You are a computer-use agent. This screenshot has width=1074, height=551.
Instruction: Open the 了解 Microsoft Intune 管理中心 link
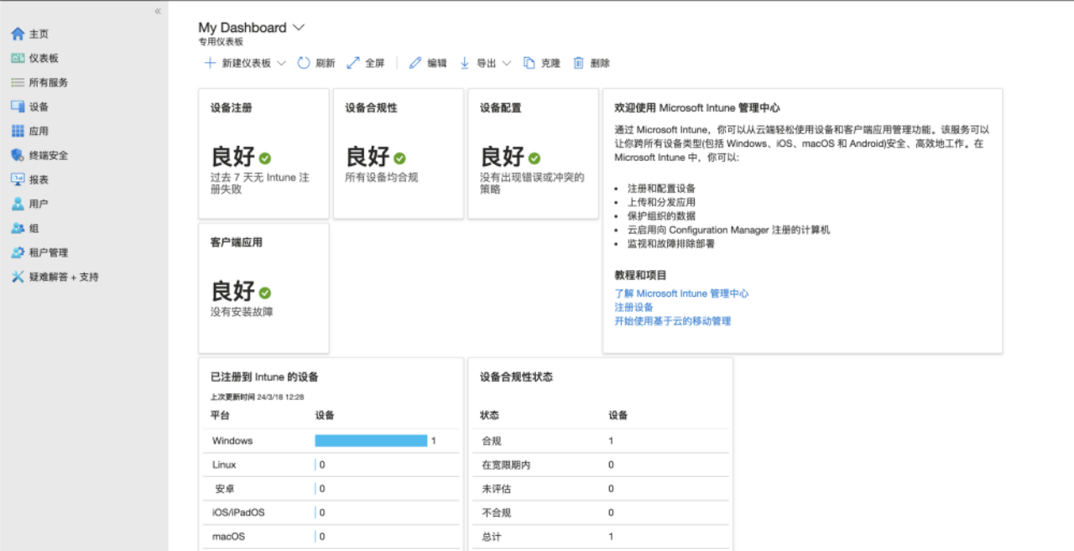click(681, 294)
